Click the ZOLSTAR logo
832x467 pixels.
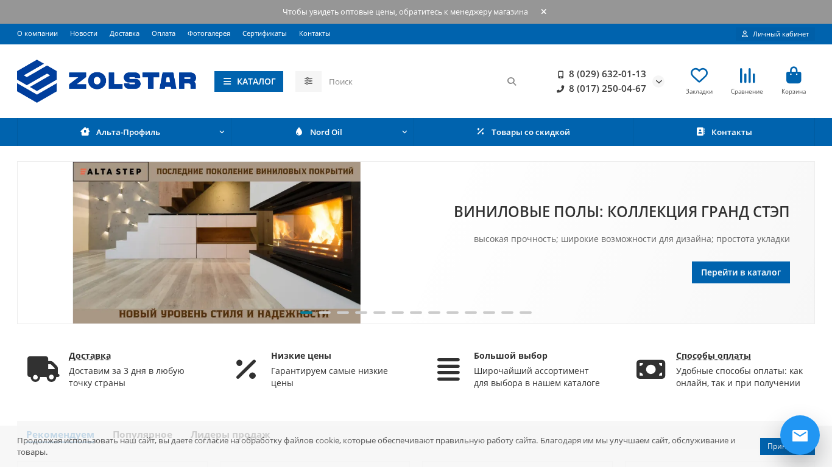pyautogui.click(x=107, y=81)
